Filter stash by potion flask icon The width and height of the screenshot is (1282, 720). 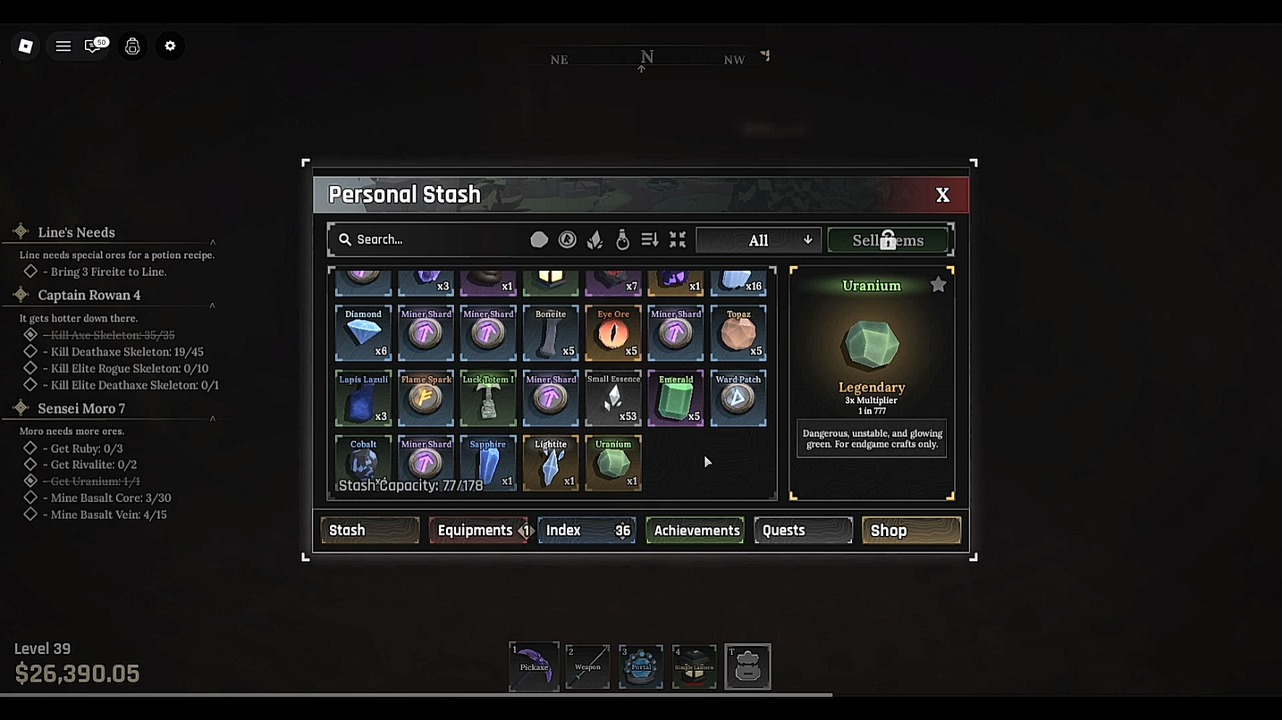622,239
